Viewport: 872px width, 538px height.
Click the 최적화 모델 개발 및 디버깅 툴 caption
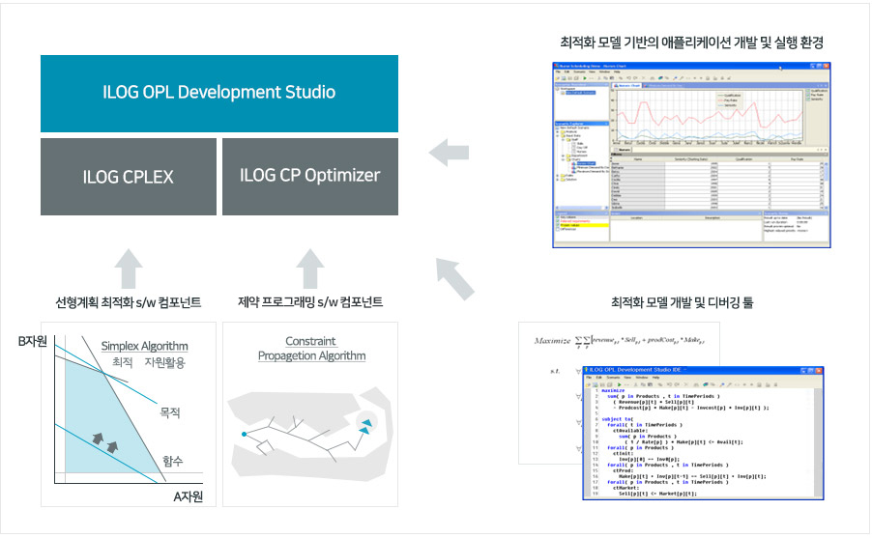click(x=683, y=302)
